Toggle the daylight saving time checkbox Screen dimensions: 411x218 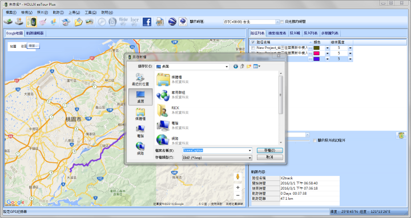[282, 22]
